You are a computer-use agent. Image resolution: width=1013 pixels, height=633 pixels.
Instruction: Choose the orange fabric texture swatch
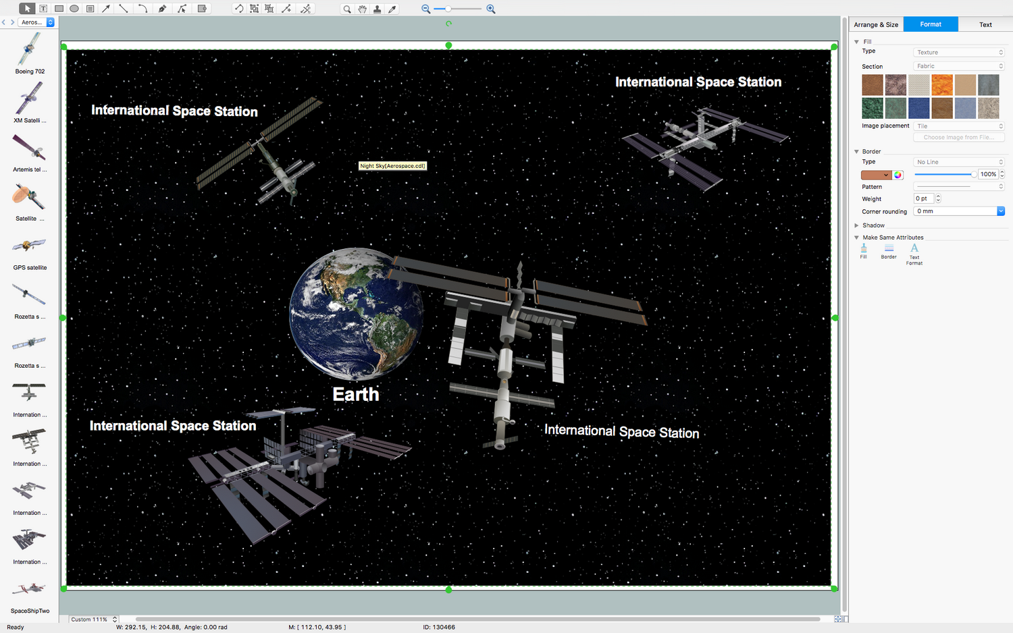pyautogui.click(x=941, y=85)
